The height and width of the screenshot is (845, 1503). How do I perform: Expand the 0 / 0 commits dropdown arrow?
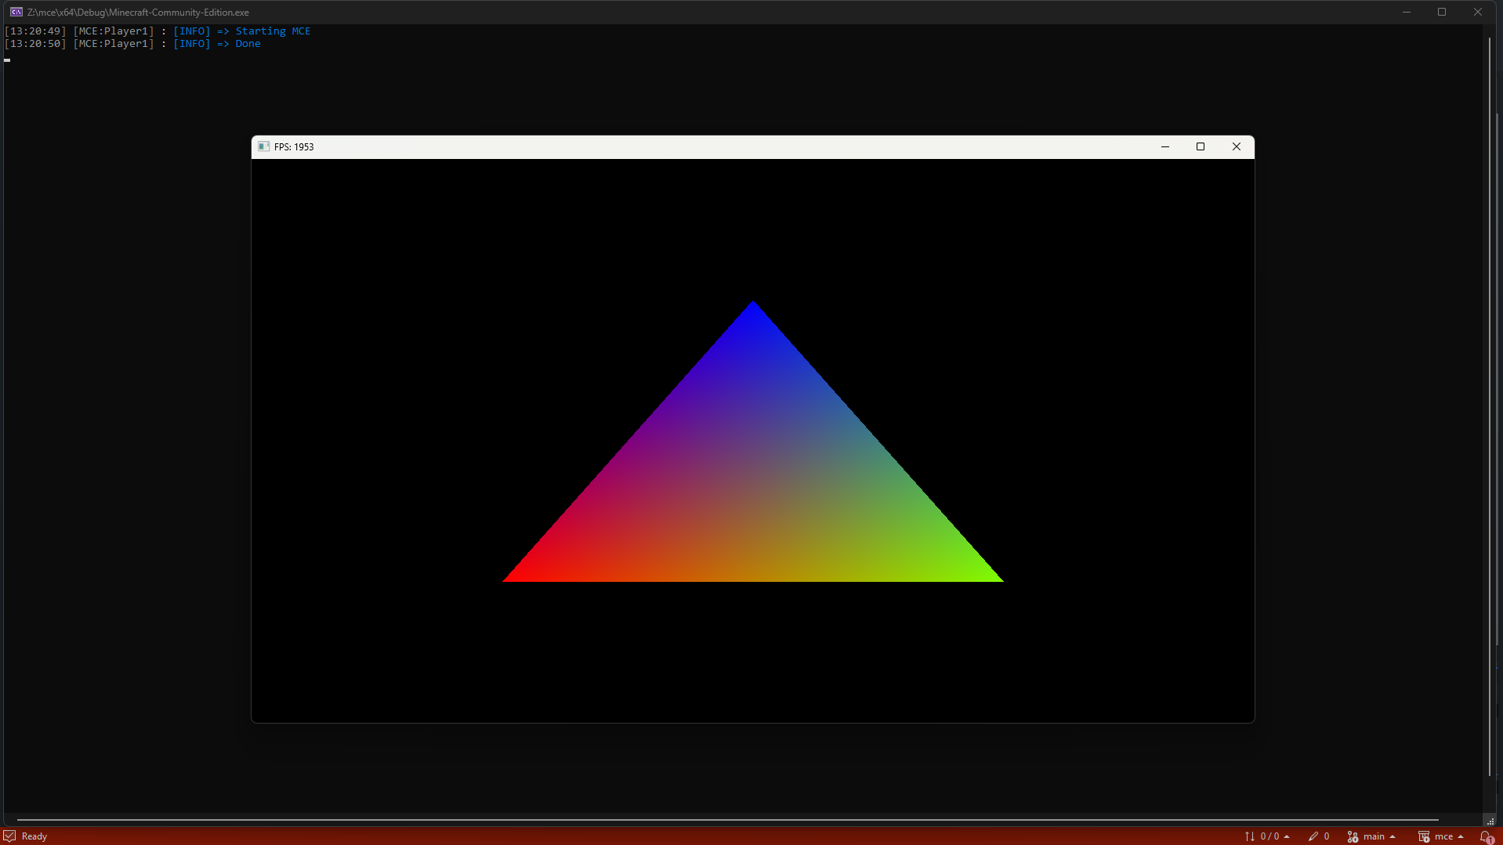1287,836
